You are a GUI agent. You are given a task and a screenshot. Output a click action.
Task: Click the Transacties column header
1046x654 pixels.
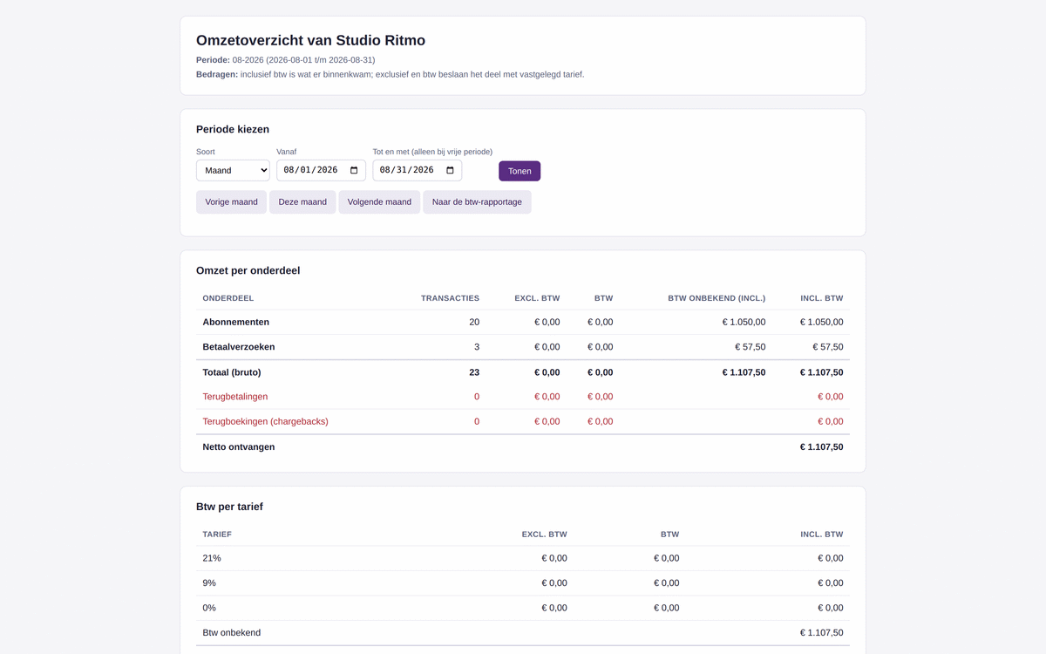pyautogui.click(x=450, y=298)
